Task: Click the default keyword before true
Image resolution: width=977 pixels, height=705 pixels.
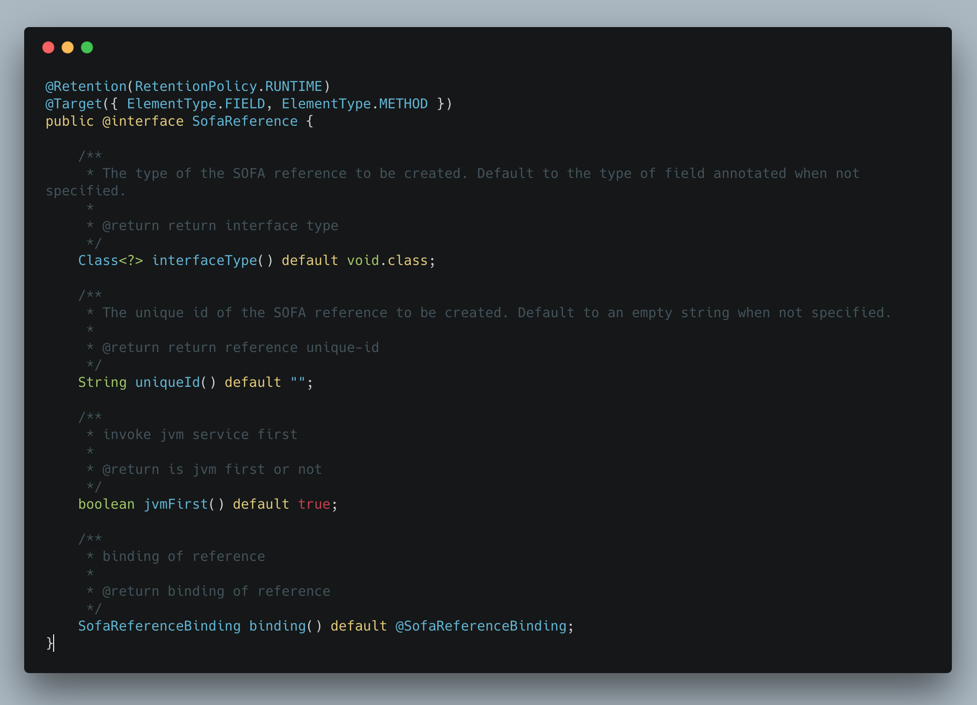Action: click(x=261, y=504)
